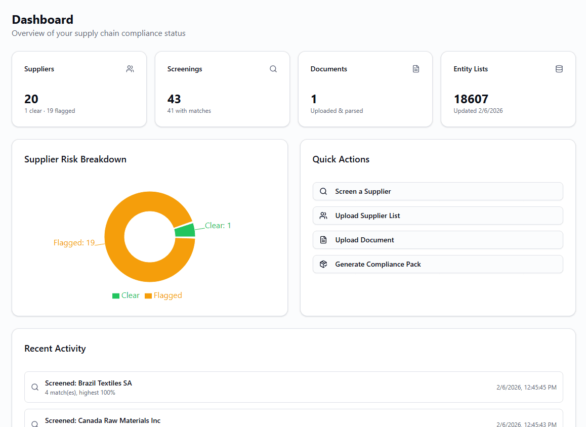Click the magnifier icon beside Canada Raw Materials Inc
This screenshot has width=586, height=427.
tap(35, 423)
